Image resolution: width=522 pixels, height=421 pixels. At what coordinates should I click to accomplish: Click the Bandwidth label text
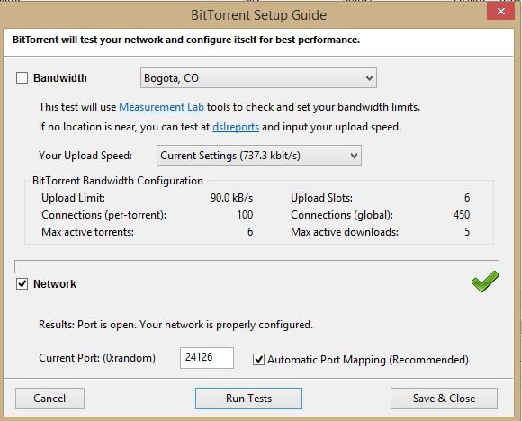[x=60, y=78]
